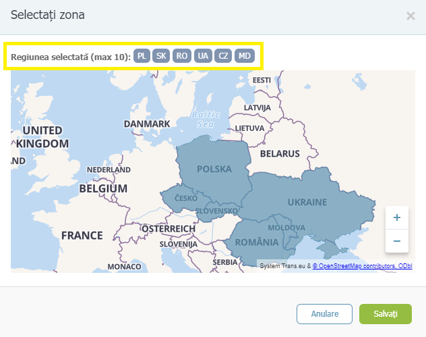Deselect the UA region tag
Screen dimensions: 426x337
[x=202, y=56]
